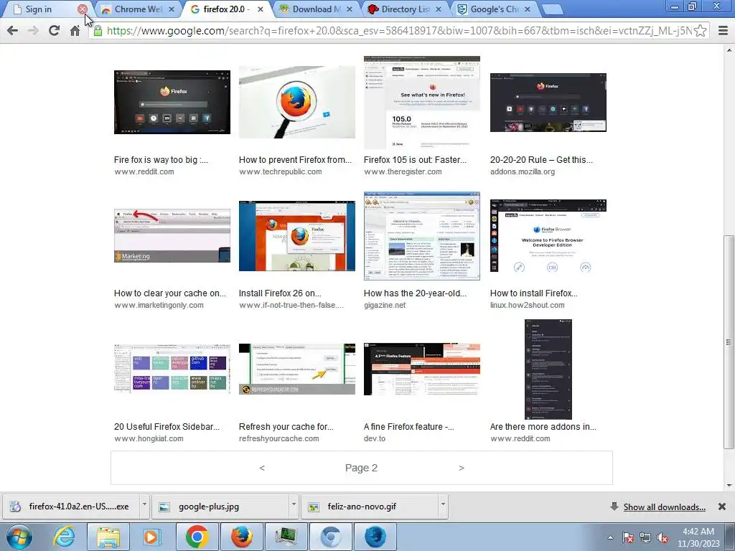The width and height of the screenshot is (735, 551).
Task: Close the Sign in tab
Action: tap(82, 9)
